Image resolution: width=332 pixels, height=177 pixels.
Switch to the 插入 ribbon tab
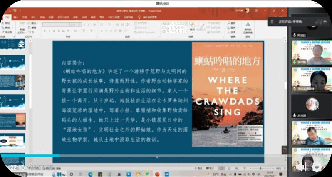click(16, 17)
